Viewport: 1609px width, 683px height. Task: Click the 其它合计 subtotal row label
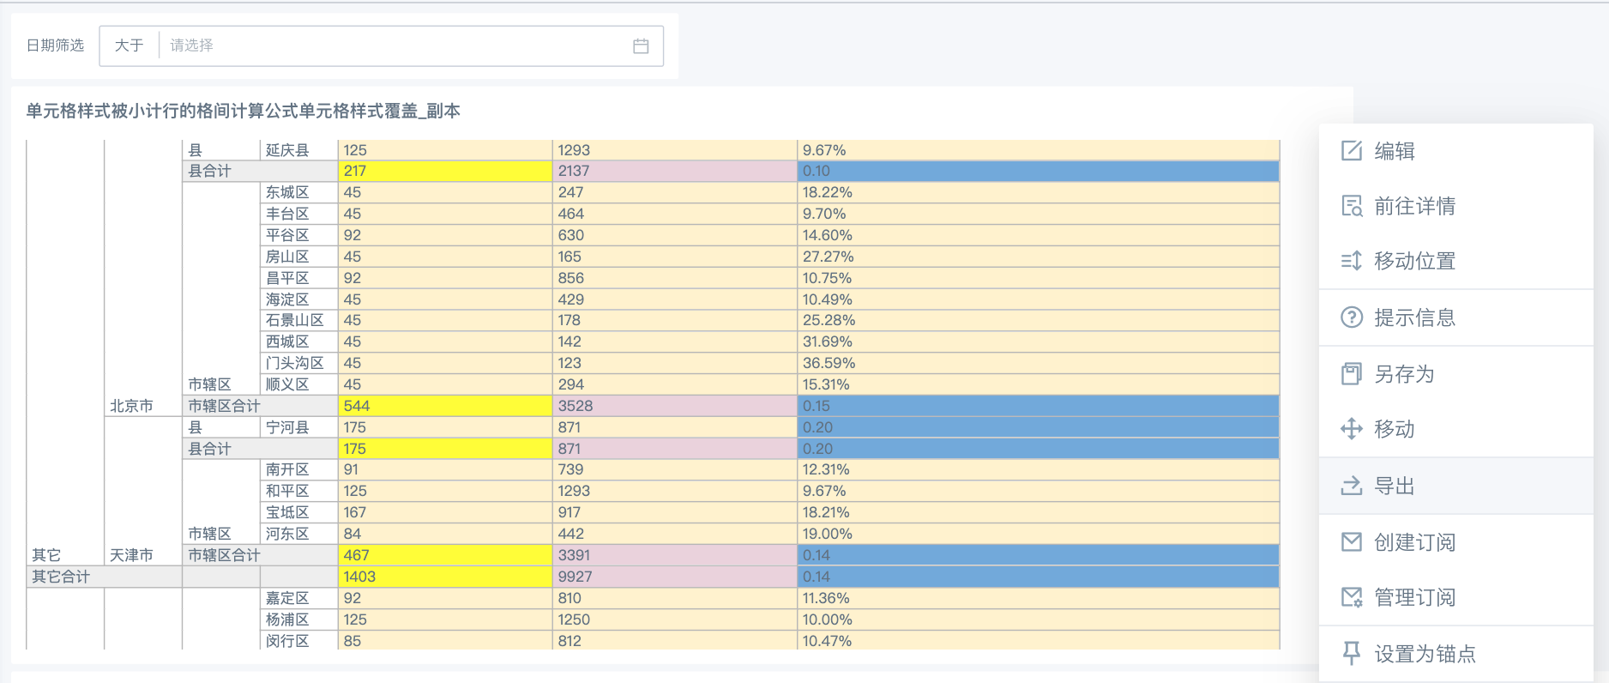coord(61,577)
